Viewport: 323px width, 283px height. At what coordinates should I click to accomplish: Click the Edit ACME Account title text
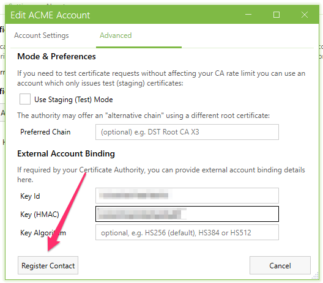point(50,15)
